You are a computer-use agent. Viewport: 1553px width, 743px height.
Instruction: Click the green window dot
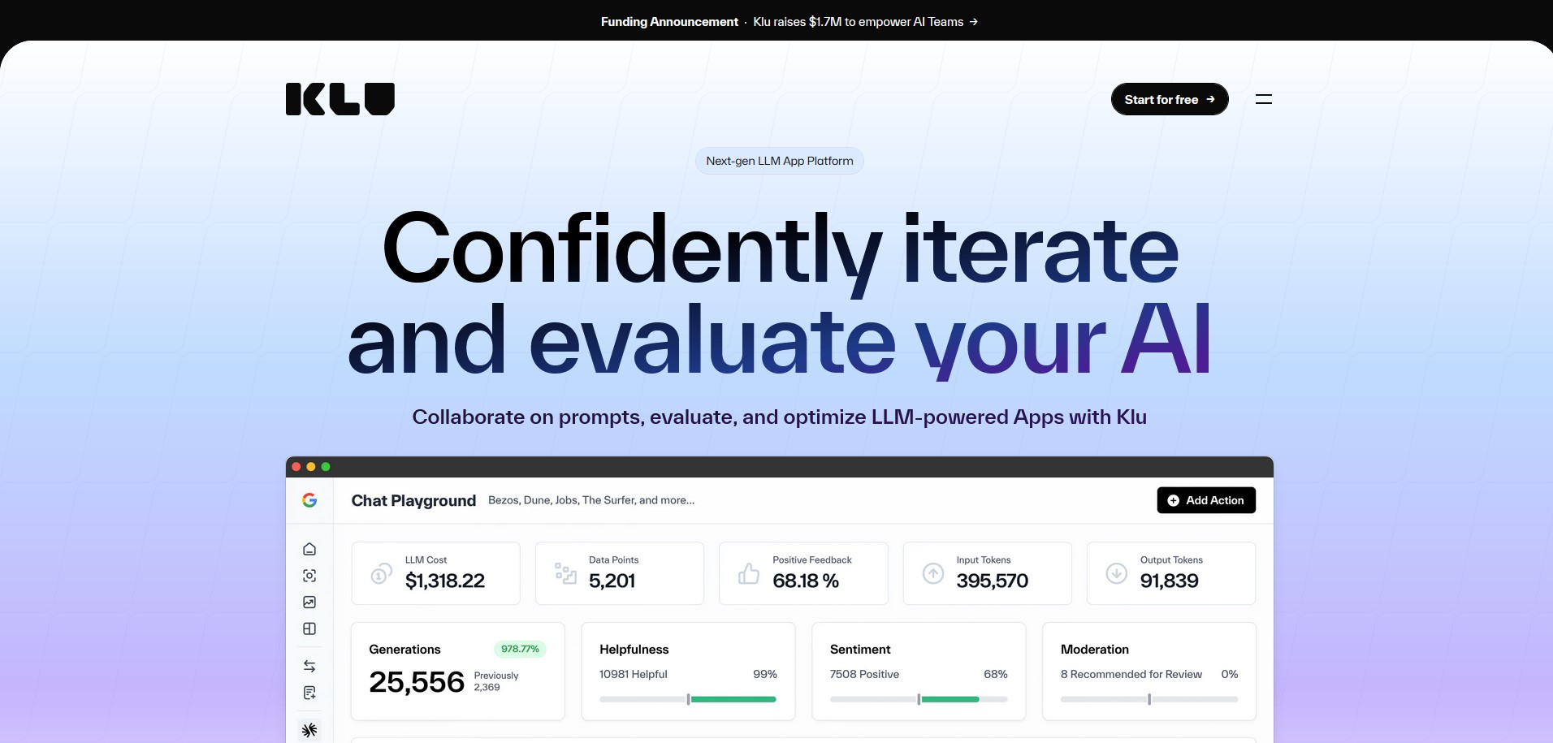tap(326, 467)
